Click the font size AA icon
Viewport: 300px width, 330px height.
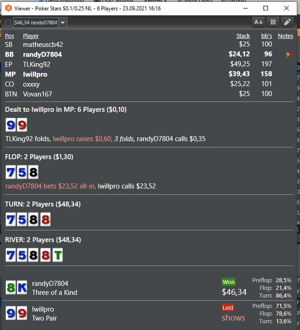(258, 22)
